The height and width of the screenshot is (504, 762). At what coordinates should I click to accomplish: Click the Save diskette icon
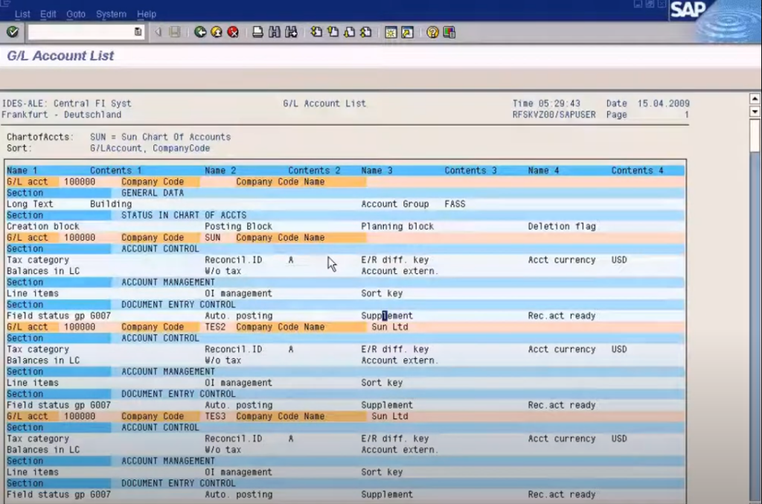(x=175, y=32)
